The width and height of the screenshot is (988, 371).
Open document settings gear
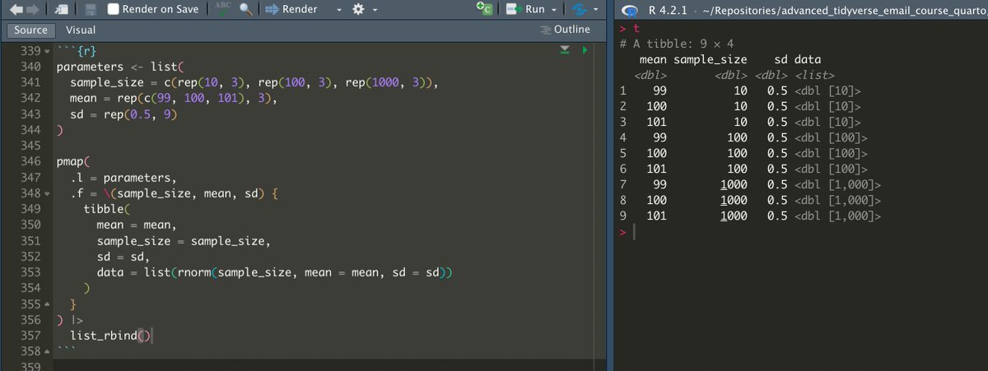357,10
